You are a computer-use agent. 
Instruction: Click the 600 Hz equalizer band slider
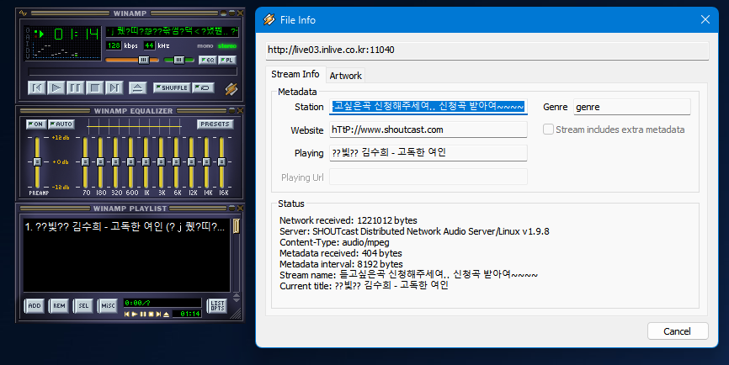pyautogui.click(x=131, y=162)
